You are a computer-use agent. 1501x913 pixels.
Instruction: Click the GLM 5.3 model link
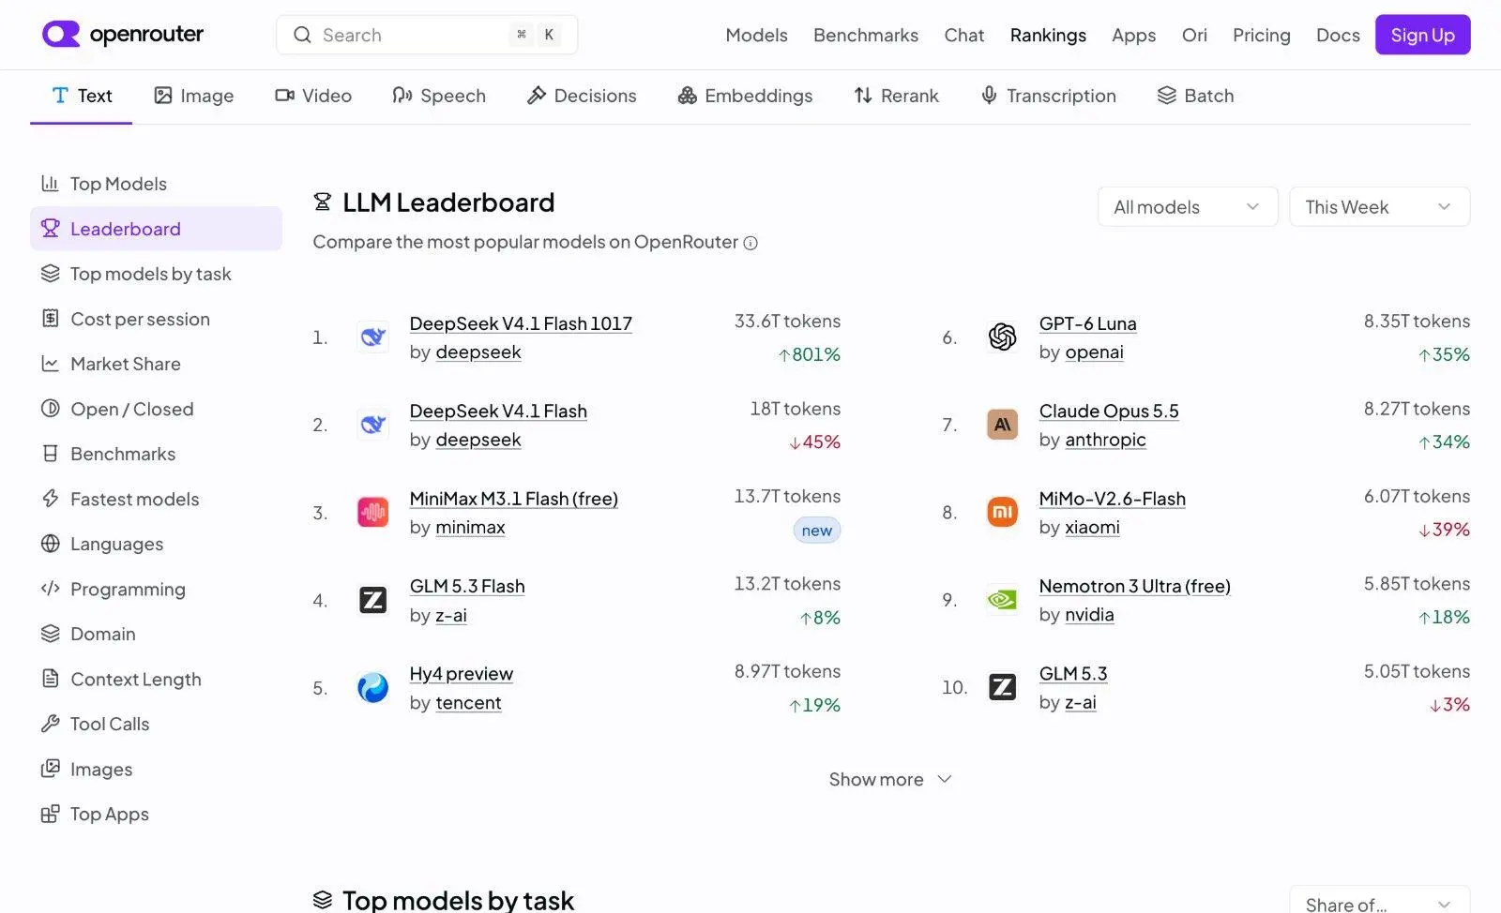(x=1073, y=673)
